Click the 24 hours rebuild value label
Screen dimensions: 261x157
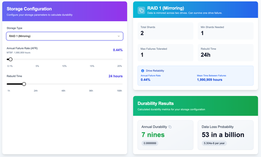116,76
